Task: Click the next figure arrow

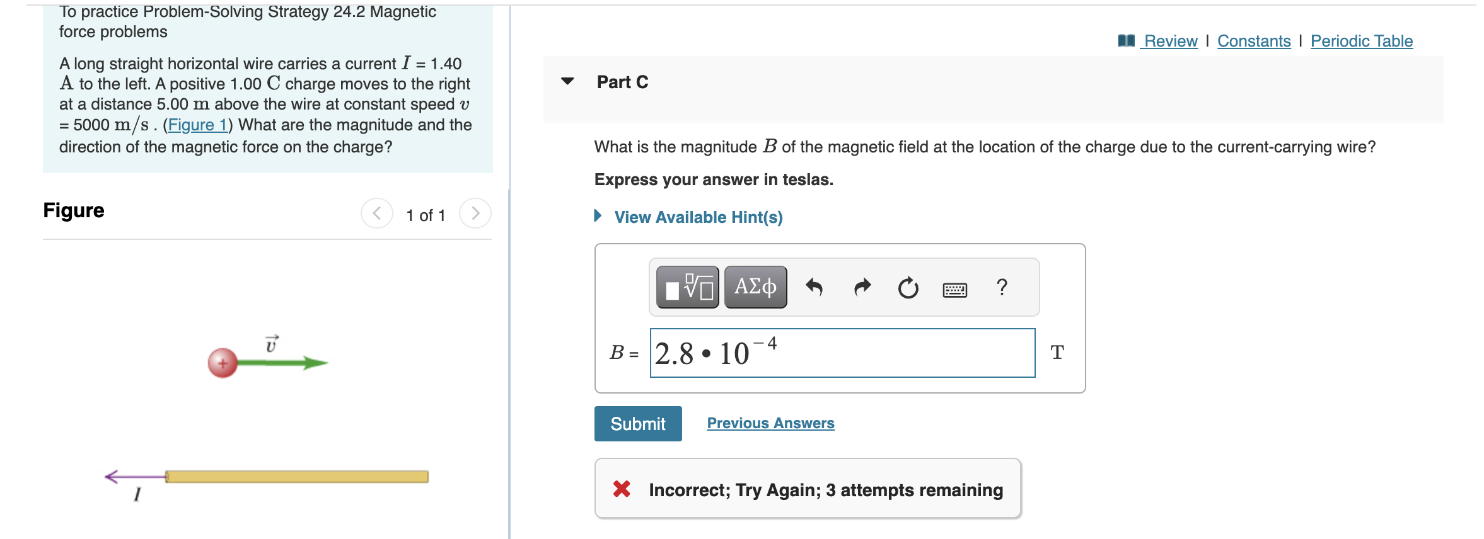Action: point(475,213)
